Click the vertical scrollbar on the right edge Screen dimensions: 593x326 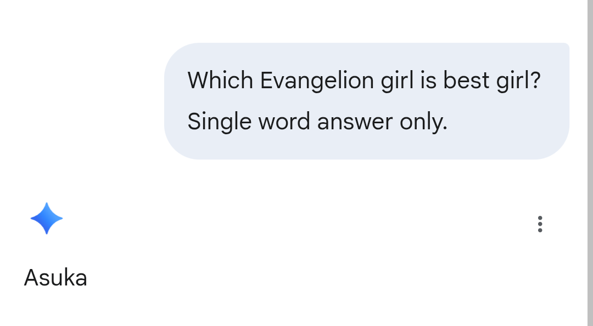590,163
